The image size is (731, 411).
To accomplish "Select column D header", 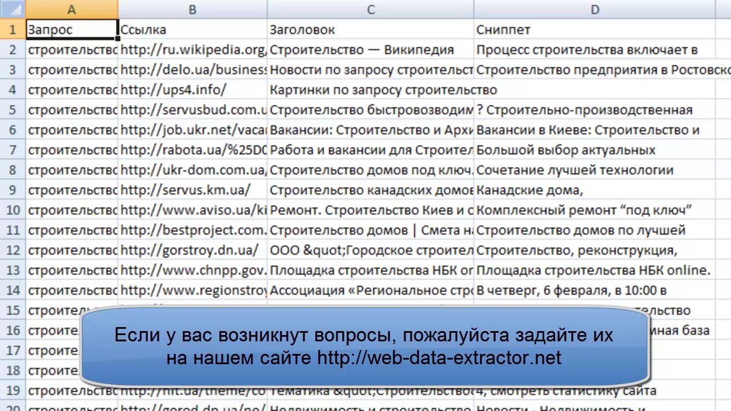I will (595, 9).
